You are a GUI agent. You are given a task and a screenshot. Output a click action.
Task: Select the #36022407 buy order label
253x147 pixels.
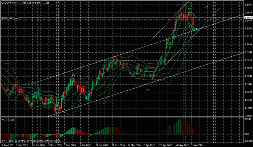pos(10,18)
